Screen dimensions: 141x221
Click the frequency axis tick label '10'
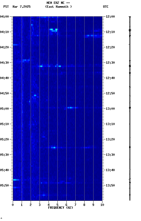[x=102, y=205]
